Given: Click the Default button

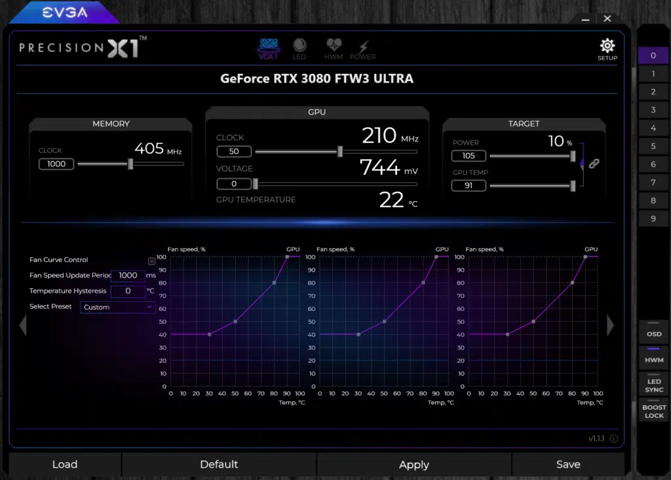Looking at the screenshot, I should click(219, 464).
